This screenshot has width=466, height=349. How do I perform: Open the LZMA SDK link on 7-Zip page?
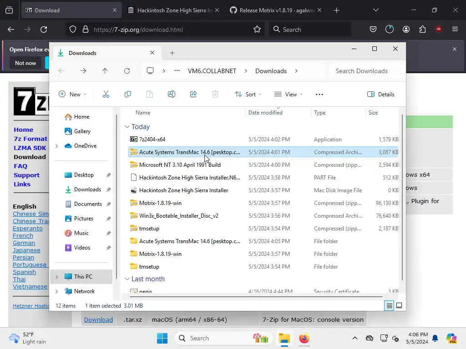(x=30, y=148)
